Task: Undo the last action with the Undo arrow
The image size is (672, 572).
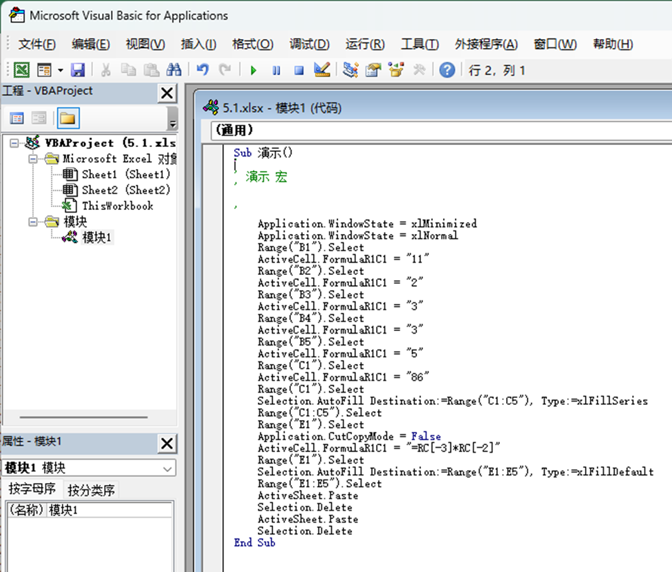Action: 203,69
